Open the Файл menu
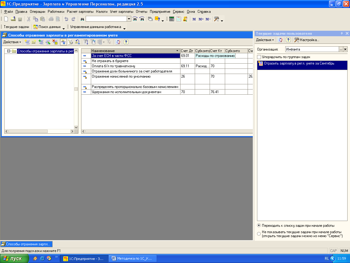This screenshot has width=350, height=263. click(x=9, y=12)
